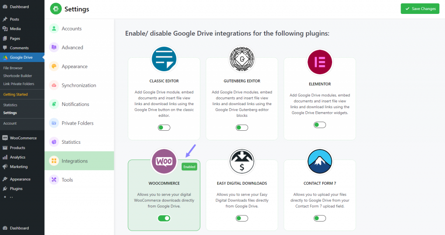Click the Integrations grid icon

[54, 161]
